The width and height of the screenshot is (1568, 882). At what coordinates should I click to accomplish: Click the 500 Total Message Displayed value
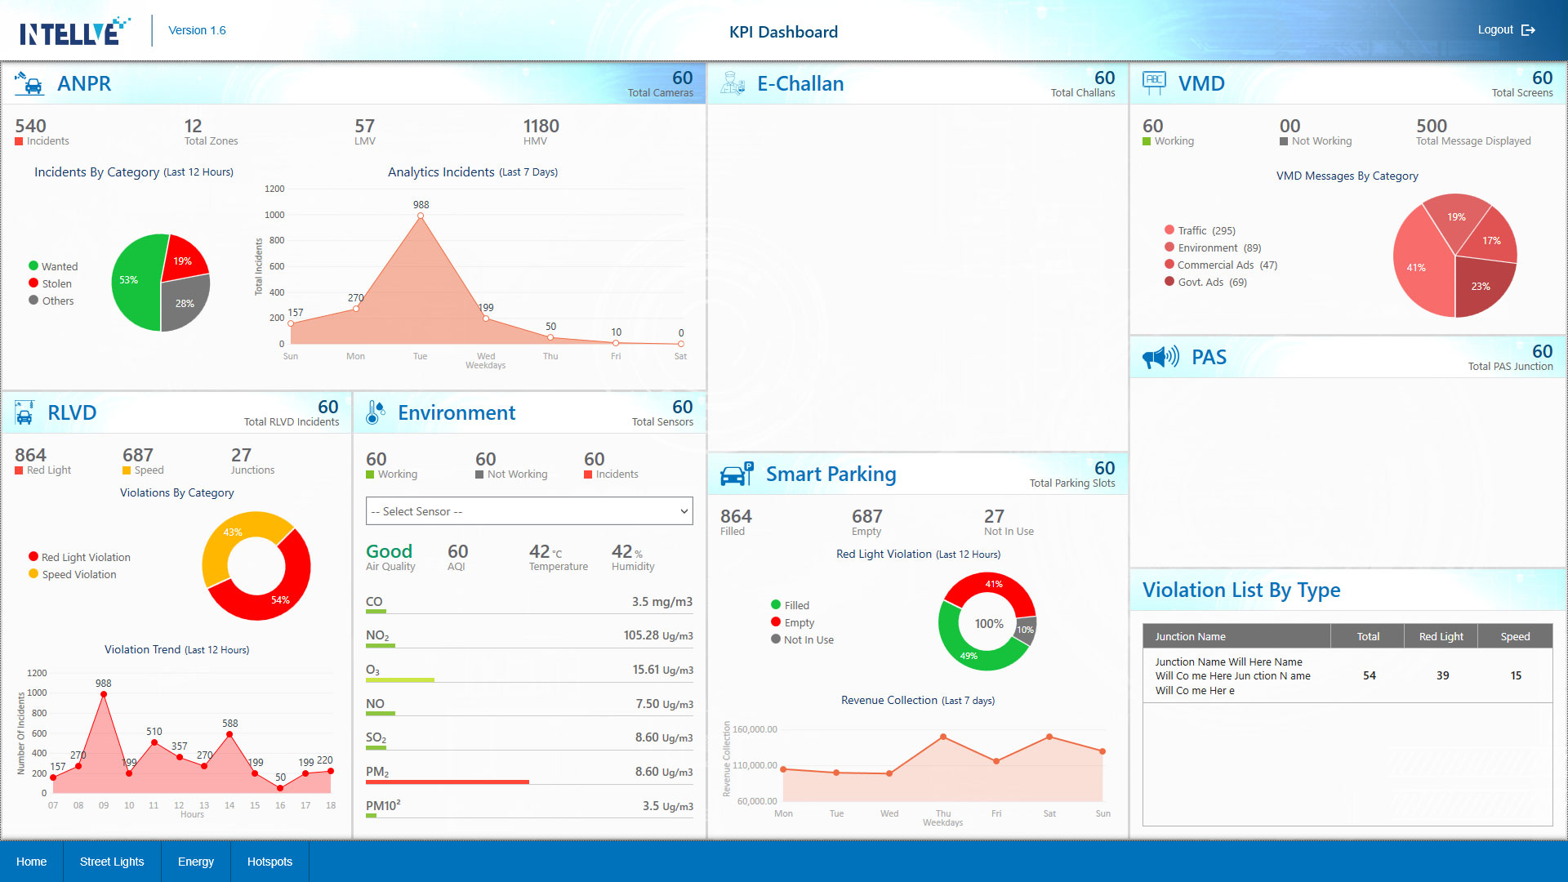[1432, 126]
